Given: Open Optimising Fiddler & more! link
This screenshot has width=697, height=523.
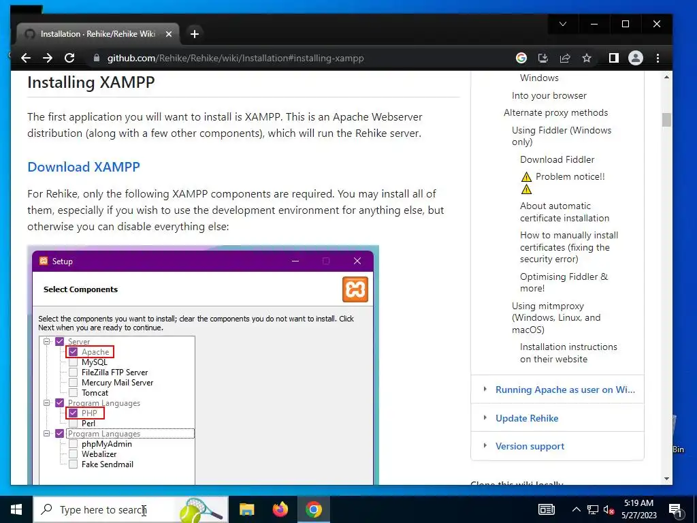Looking at the screenshot, I should pos(564,283).
